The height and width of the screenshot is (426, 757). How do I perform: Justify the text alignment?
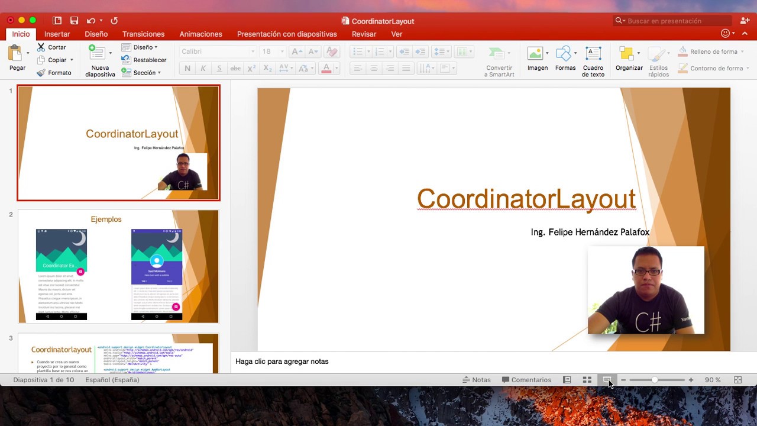[x=406, y=69]
